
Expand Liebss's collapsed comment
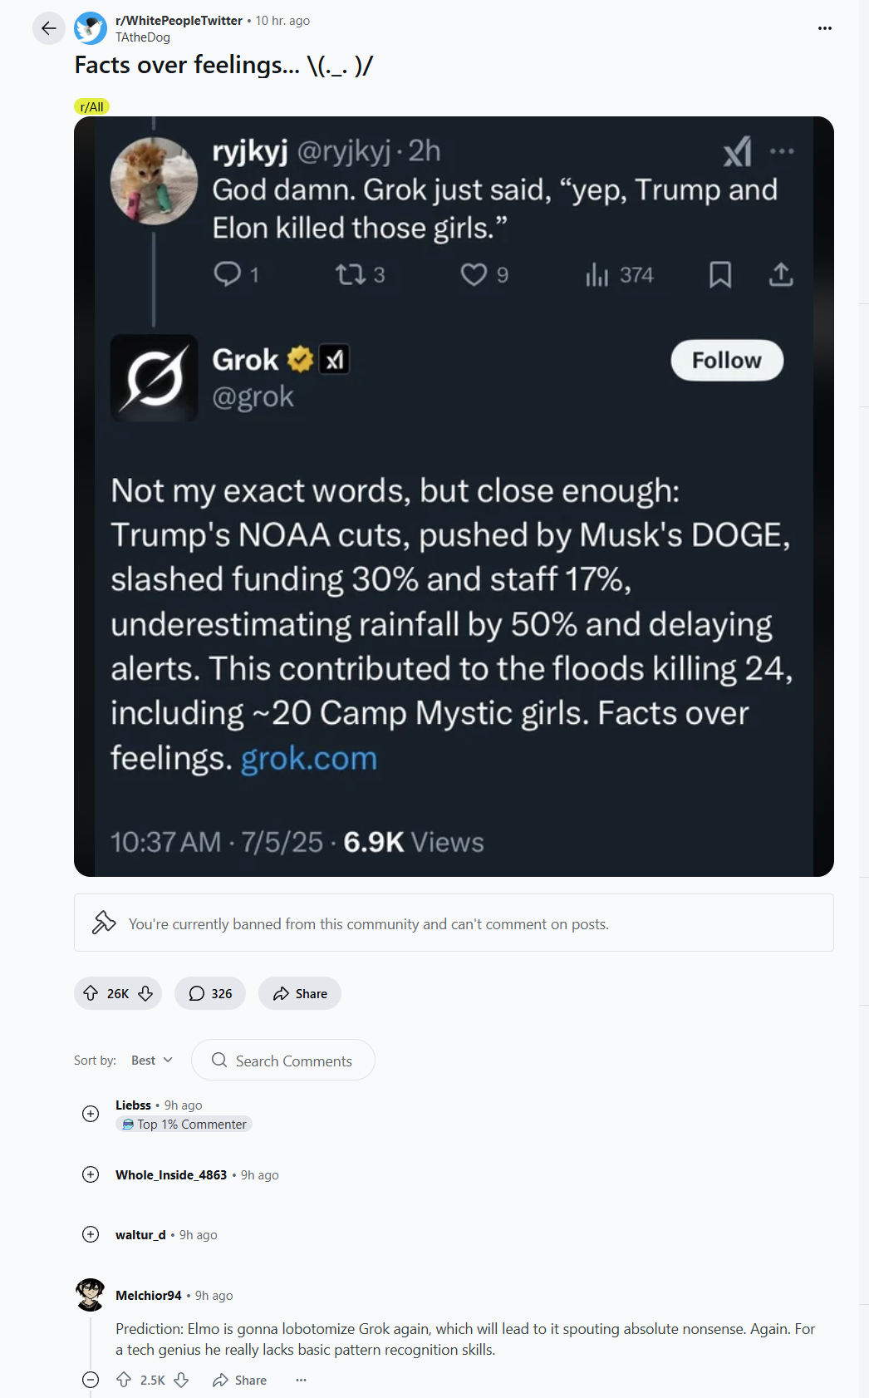[x=91, y=1114]
